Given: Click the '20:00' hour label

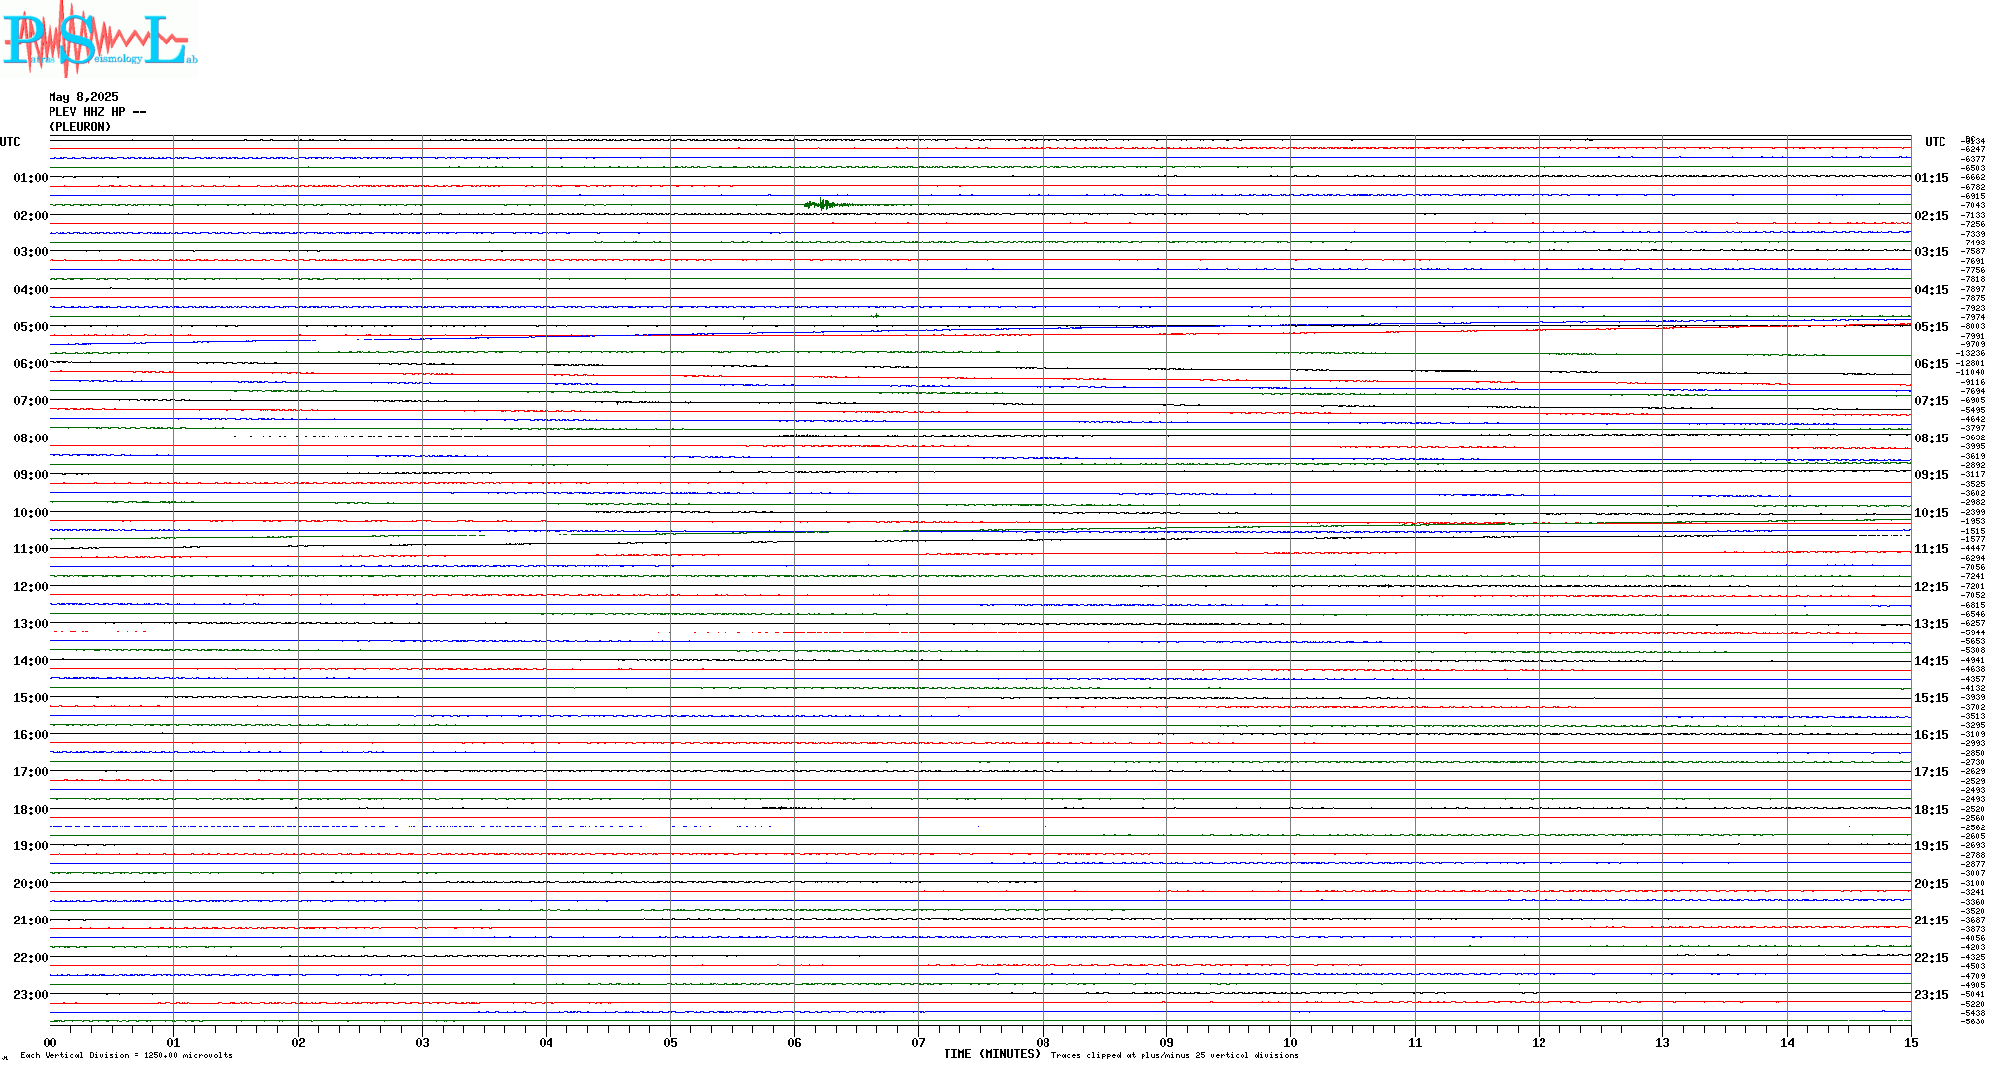Looking at the screenshot, I should (x=31, y=884).
